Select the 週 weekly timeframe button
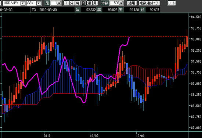Image resolution: width=202 pixels, height=138 pixels. (89, 3)
